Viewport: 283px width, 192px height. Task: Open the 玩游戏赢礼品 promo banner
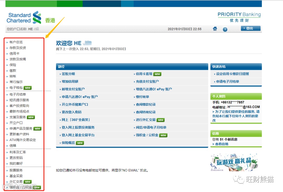[234, 163]
